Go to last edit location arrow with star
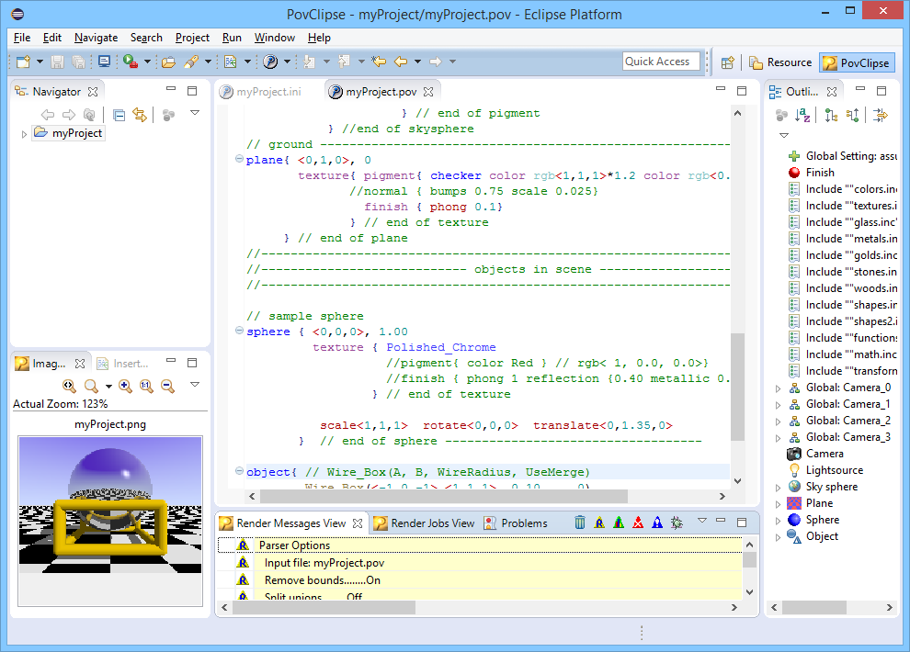Screen dimensions: 910x652 [x=379, y=62]
